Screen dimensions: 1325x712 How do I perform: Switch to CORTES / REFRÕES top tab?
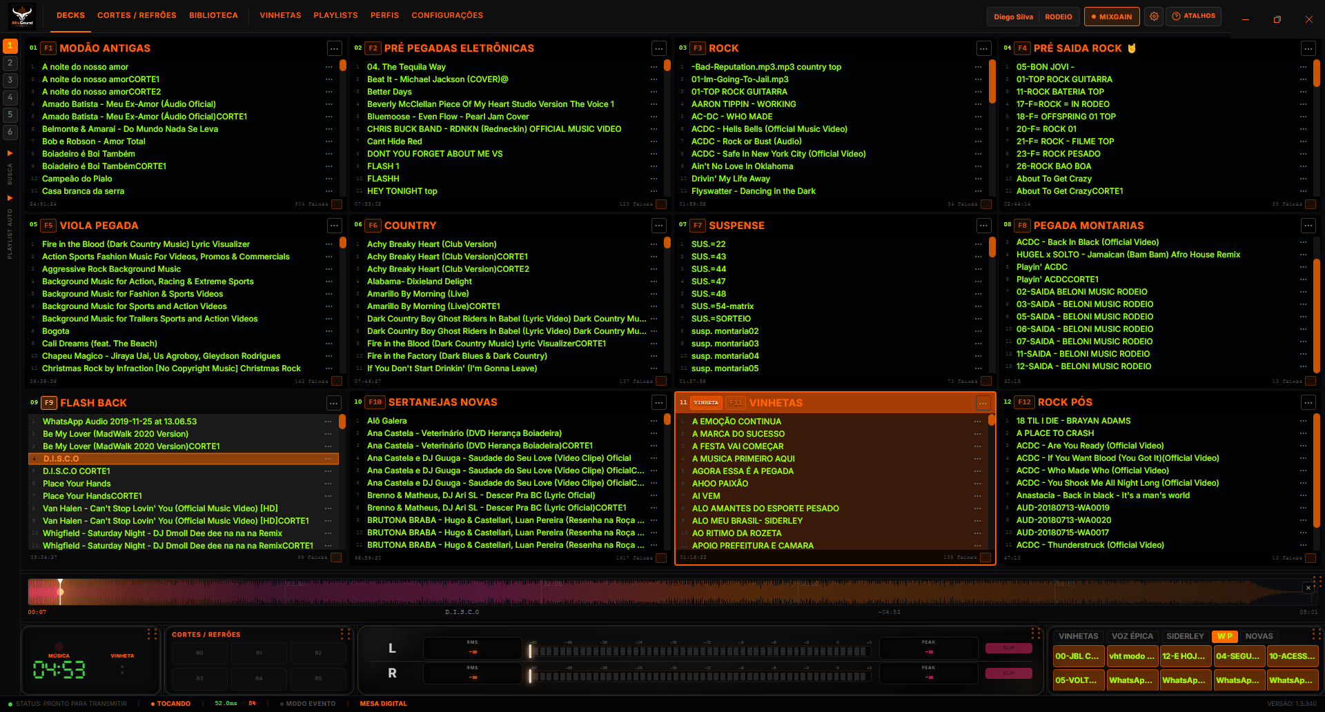[x=137, y=15]
